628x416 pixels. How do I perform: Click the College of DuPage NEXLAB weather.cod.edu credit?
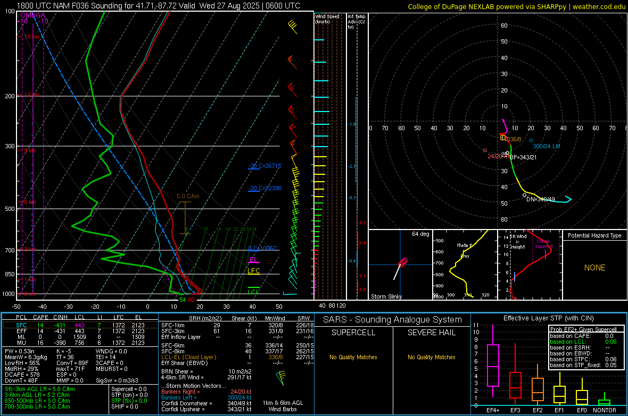516,6
